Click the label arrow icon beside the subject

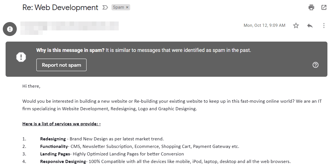point(105,8)
